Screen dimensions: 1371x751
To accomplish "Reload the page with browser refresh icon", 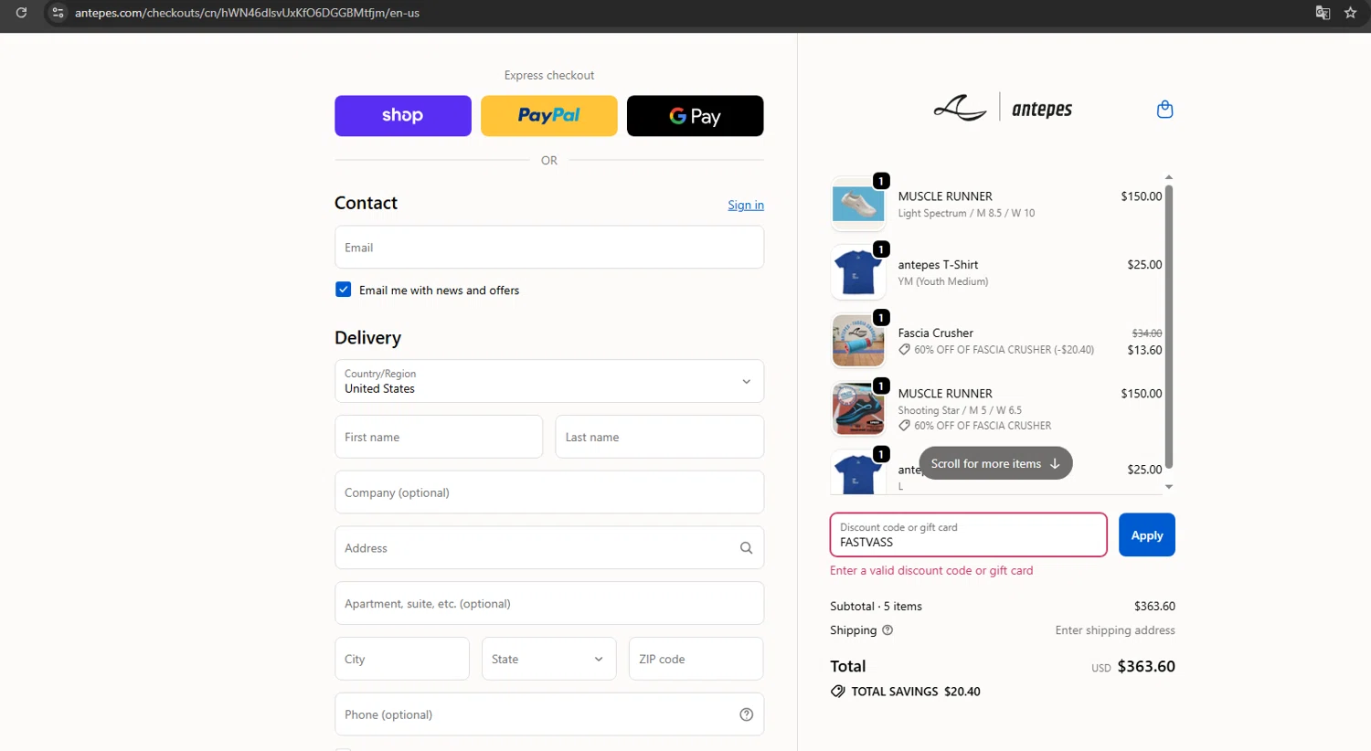I will click(x=21, y=13).
